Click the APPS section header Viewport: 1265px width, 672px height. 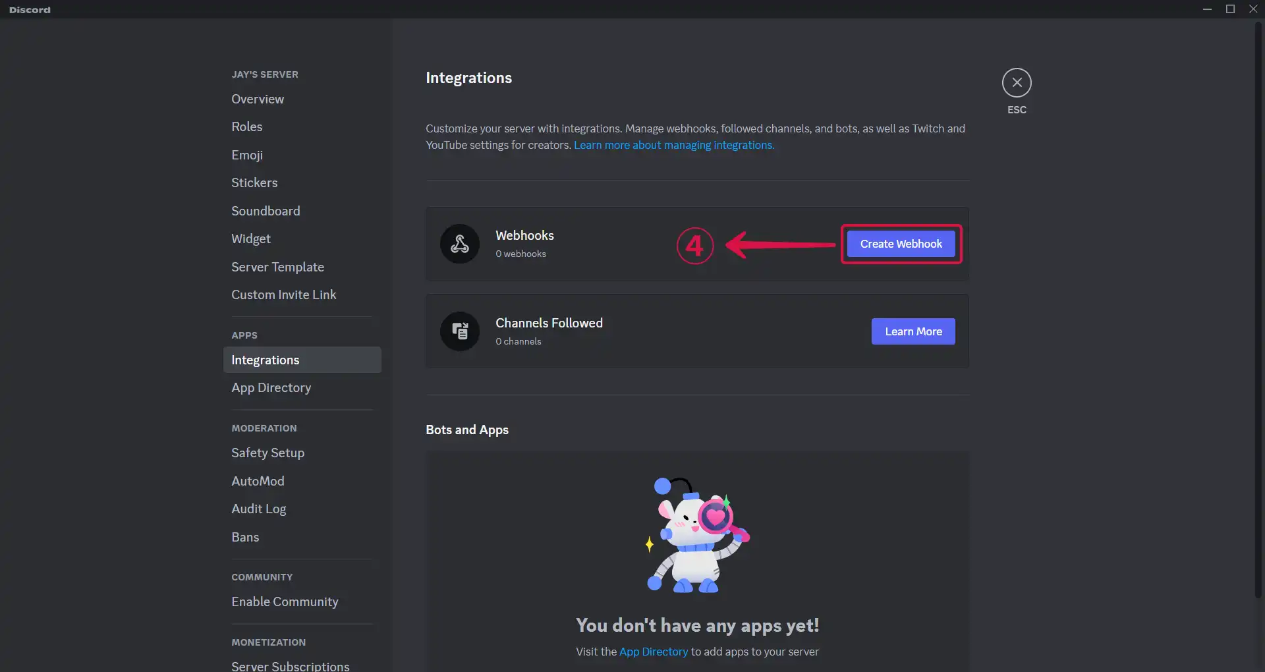[x=244, y=335]
